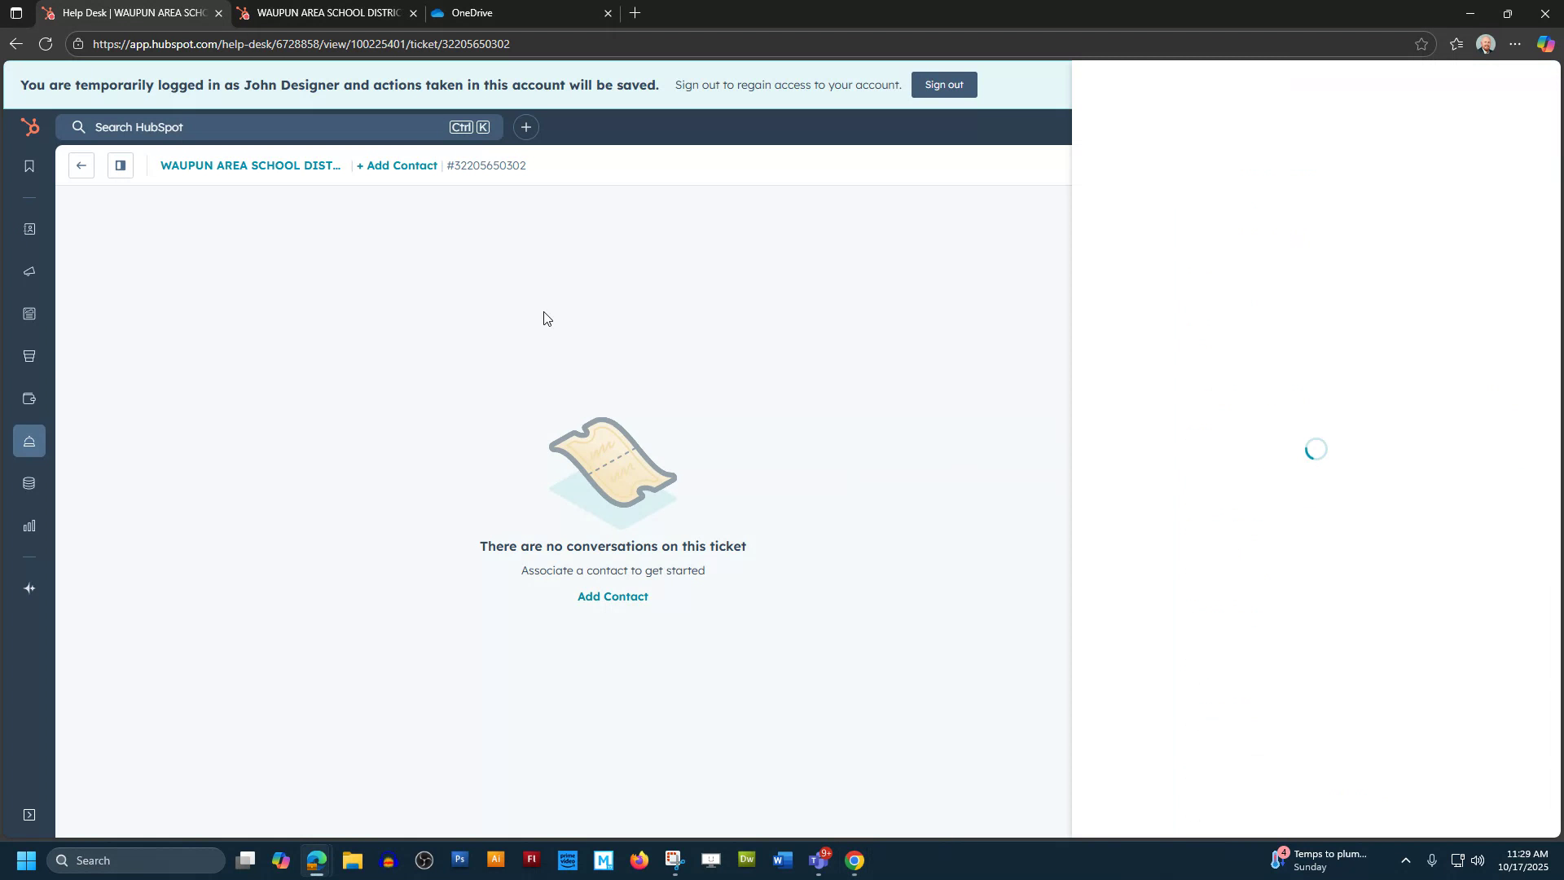Image resolution: width=1564 pixels, height=880 pixels.
Task: Select the Service bell sidebar icon
Action: pyautogui.click(x=29, y=441)
